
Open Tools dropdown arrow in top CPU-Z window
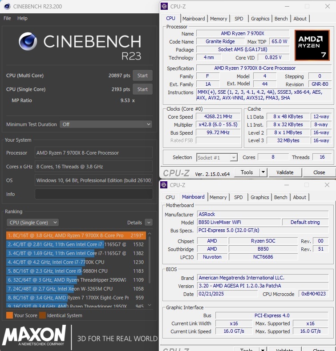click(x=263, y=172)
